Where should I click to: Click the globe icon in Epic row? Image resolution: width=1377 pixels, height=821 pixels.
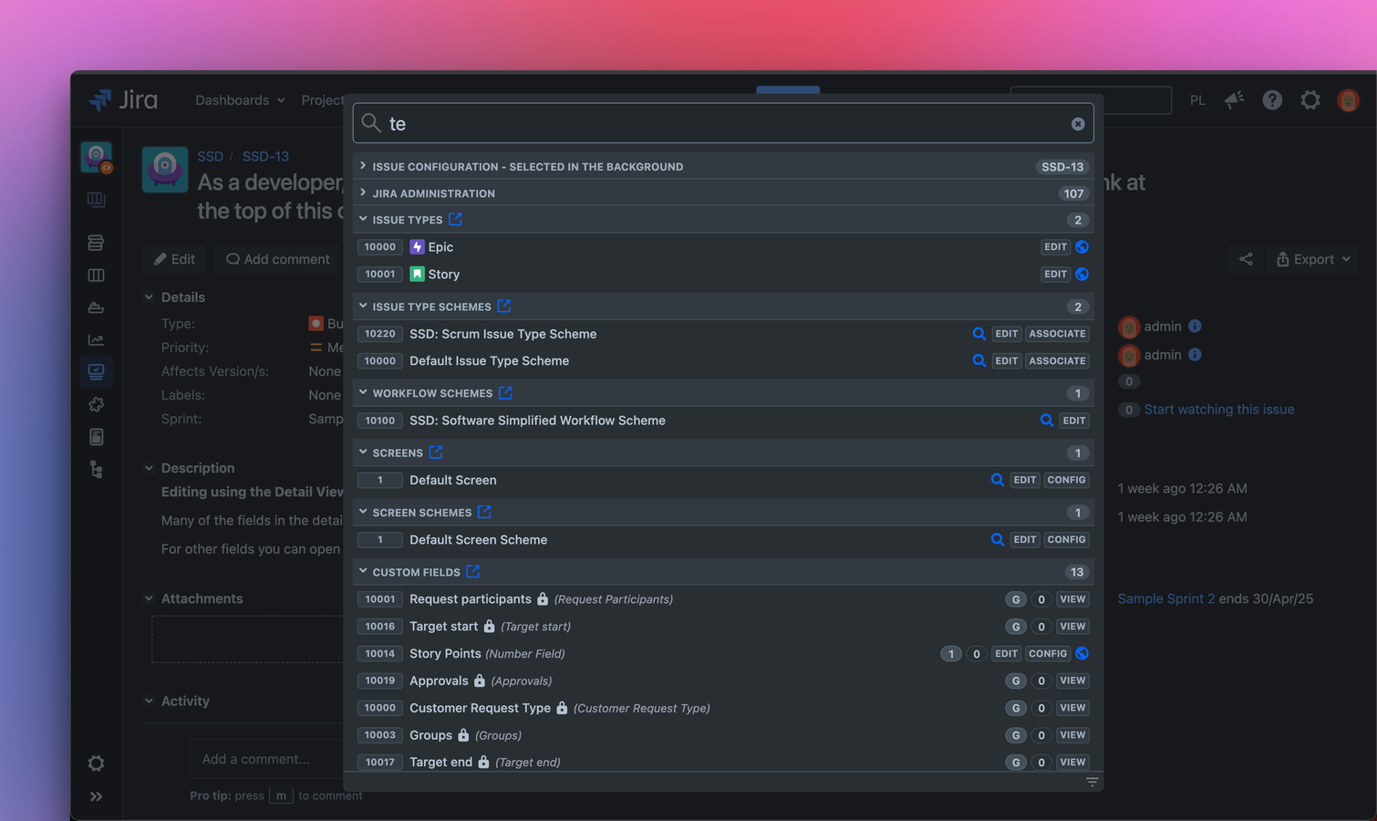click(x=1082, y=247)
